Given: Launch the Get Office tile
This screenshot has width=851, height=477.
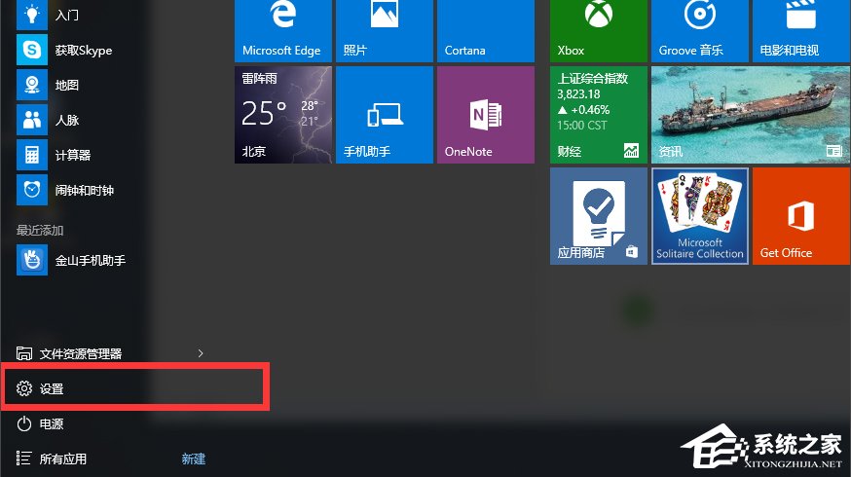Looking at the screenshot, I should (x=801, y=216).
